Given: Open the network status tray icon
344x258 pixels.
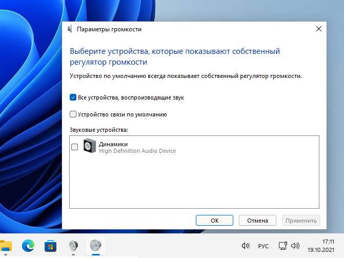Looking at the screenshot, I should pos(283,246).
